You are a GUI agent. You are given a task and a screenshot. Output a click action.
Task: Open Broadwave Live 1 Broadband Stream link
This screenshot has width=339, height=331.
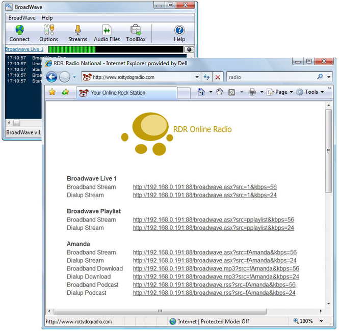pyautogui.click(x=205, y=187)
